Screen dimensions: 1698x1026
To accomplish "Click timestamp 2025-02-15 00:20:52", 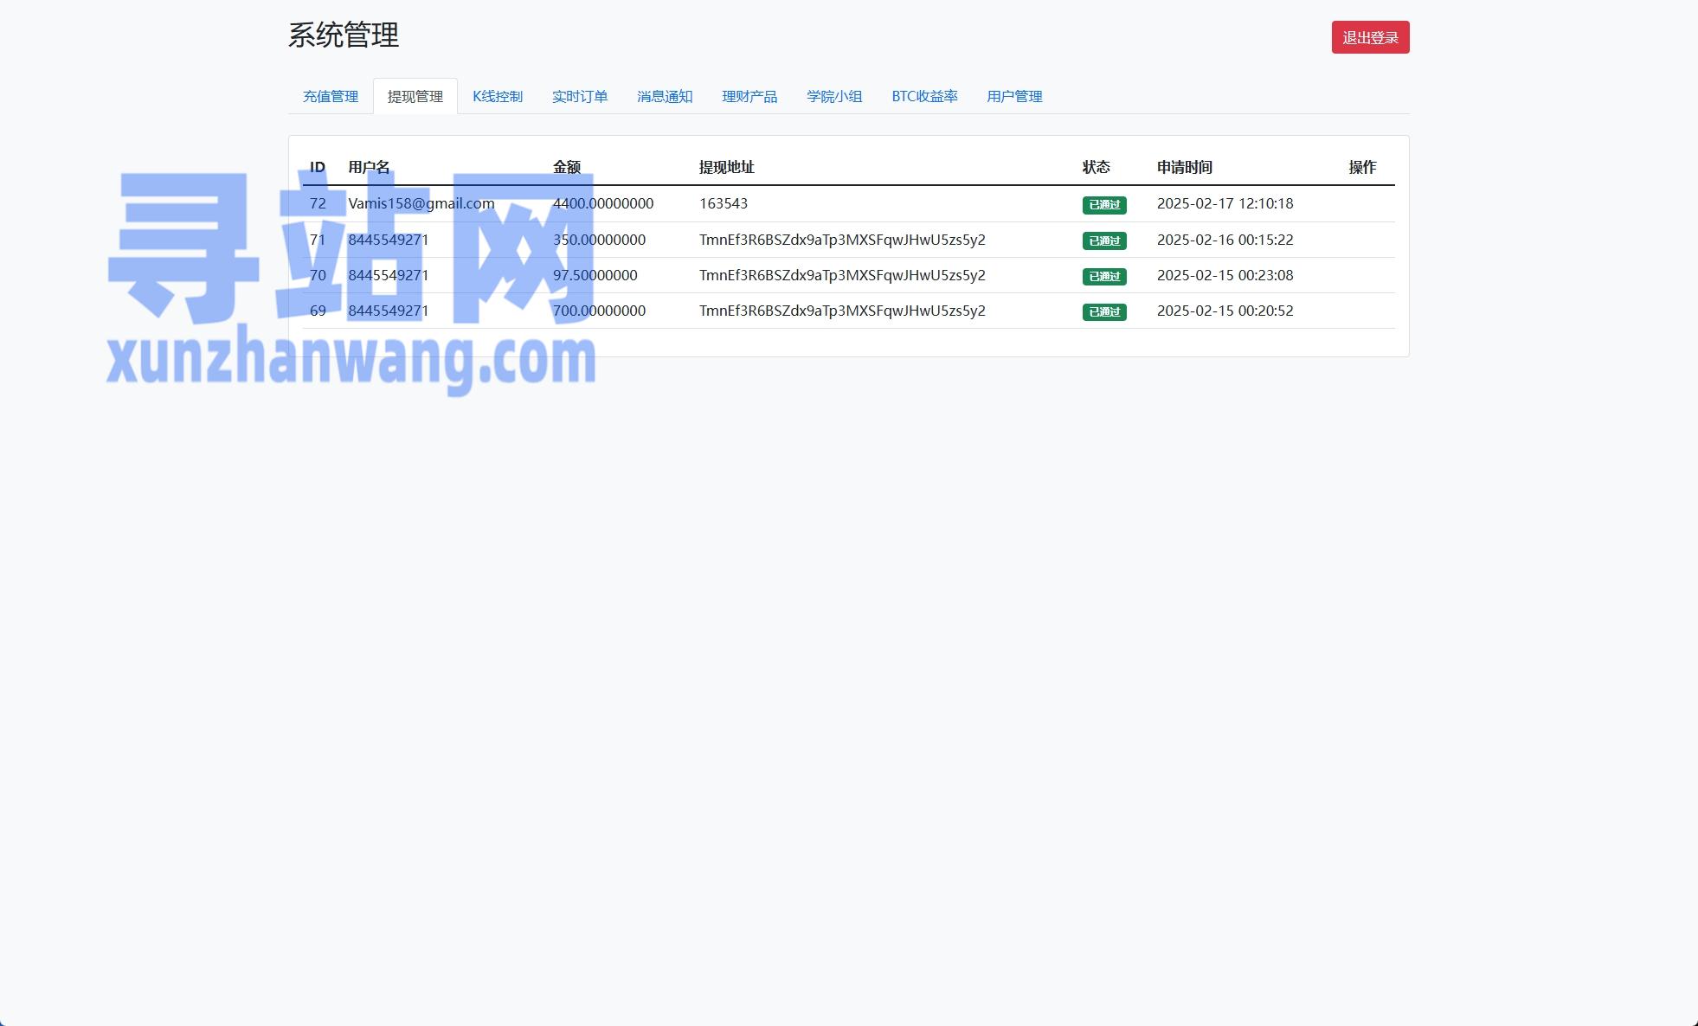I will click(1225, 311).
